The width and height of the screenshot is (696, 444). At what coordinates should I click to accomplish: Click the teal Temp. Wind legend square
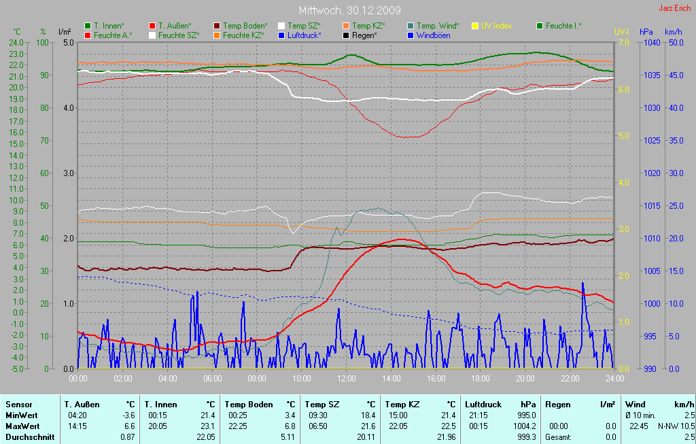click(x=411, y=26)
